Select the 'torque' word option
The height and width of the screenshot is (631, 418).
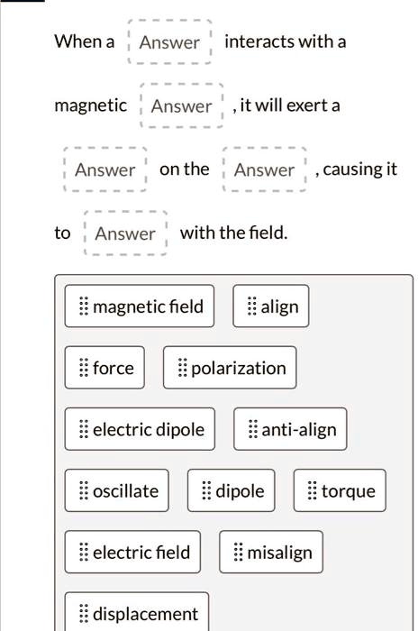point(340,490)
